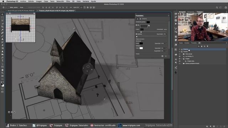Switch to the Canales tab
The height and width of the screenshot is (128, 228).
click(x=187, y=43)
